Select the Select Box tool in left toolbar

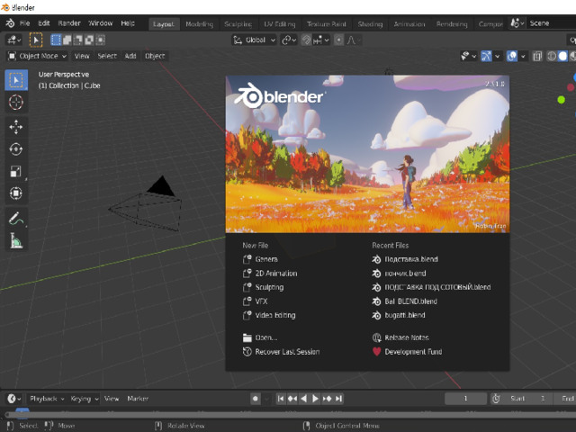pyautogui.click(x=16, y=80)
